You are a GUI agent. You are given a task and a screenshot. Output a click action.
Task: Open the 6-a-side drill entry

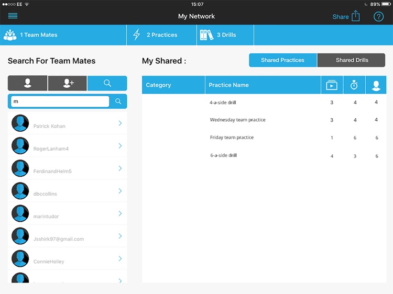click(x=223, y=155)
